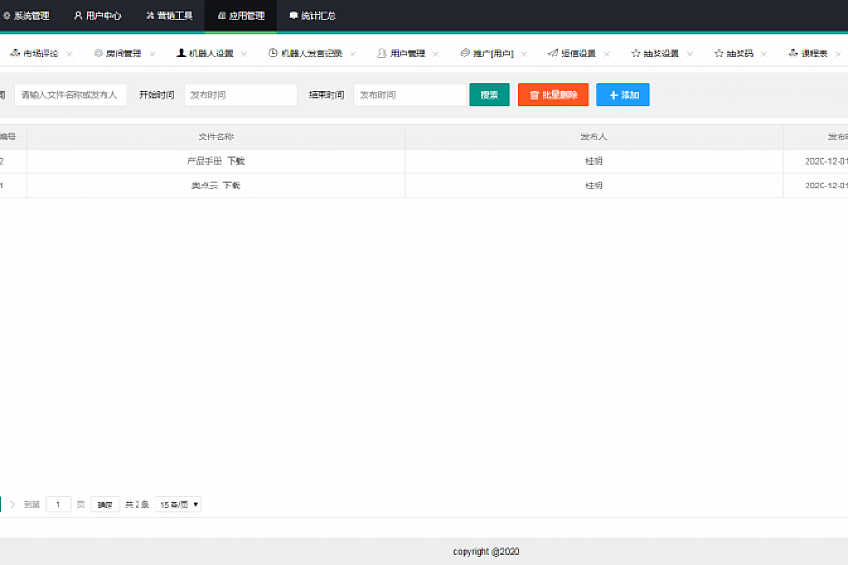Viewport: 848px width, 565px height.
Task: Click the 房间管理 tab gear icon
Action: pyautogui.click(x=98, y=53)
